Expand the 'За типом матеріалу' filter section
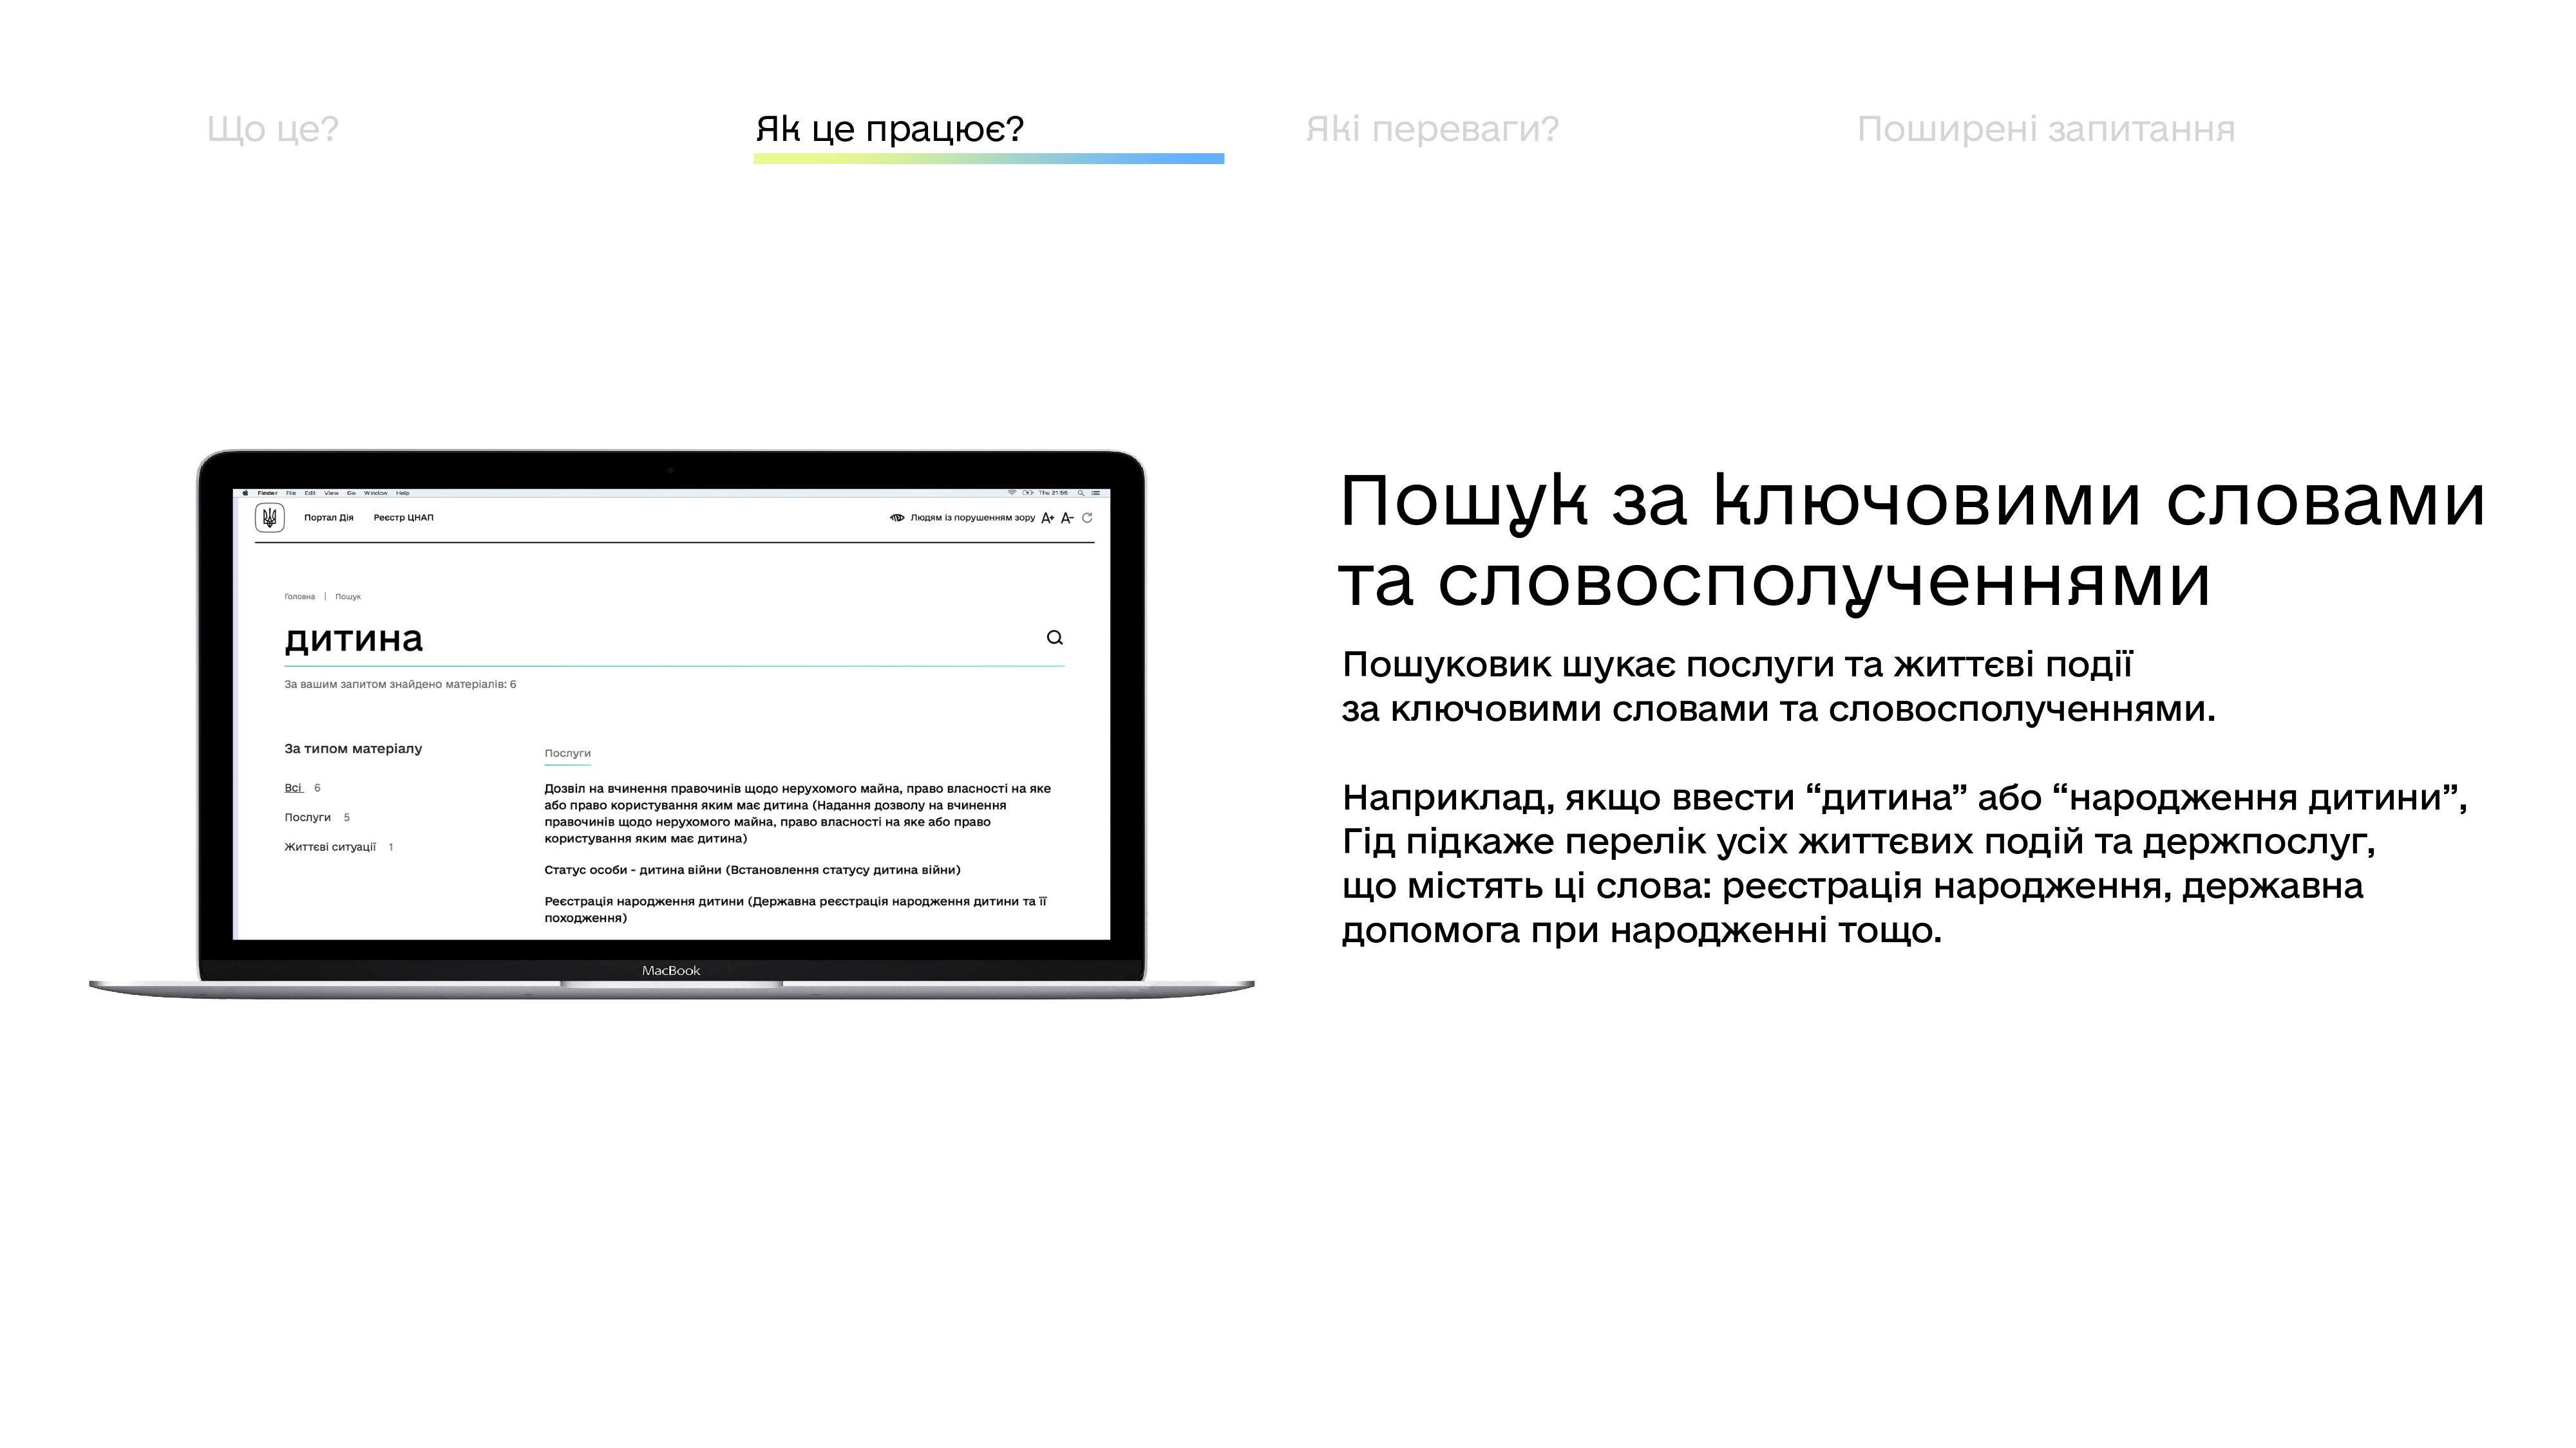Viewport: 2576px width, 1448px height. 352,748
